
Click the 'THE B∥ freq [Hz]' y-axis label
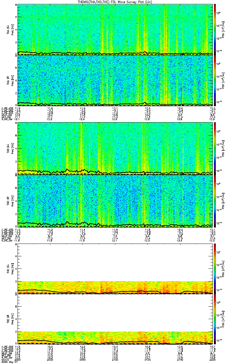[x=10, y=319]
